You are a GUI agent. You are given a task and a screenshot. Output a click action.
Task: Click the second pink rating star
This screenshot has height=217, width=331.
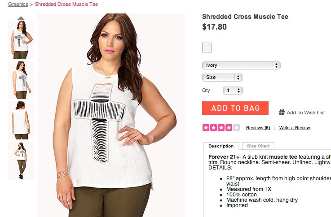(x=213, y=127)
